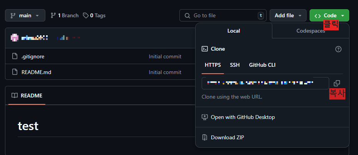Focus the Go to file search field
Viewport: 358px width, 155px height.
tap(223, 15)
